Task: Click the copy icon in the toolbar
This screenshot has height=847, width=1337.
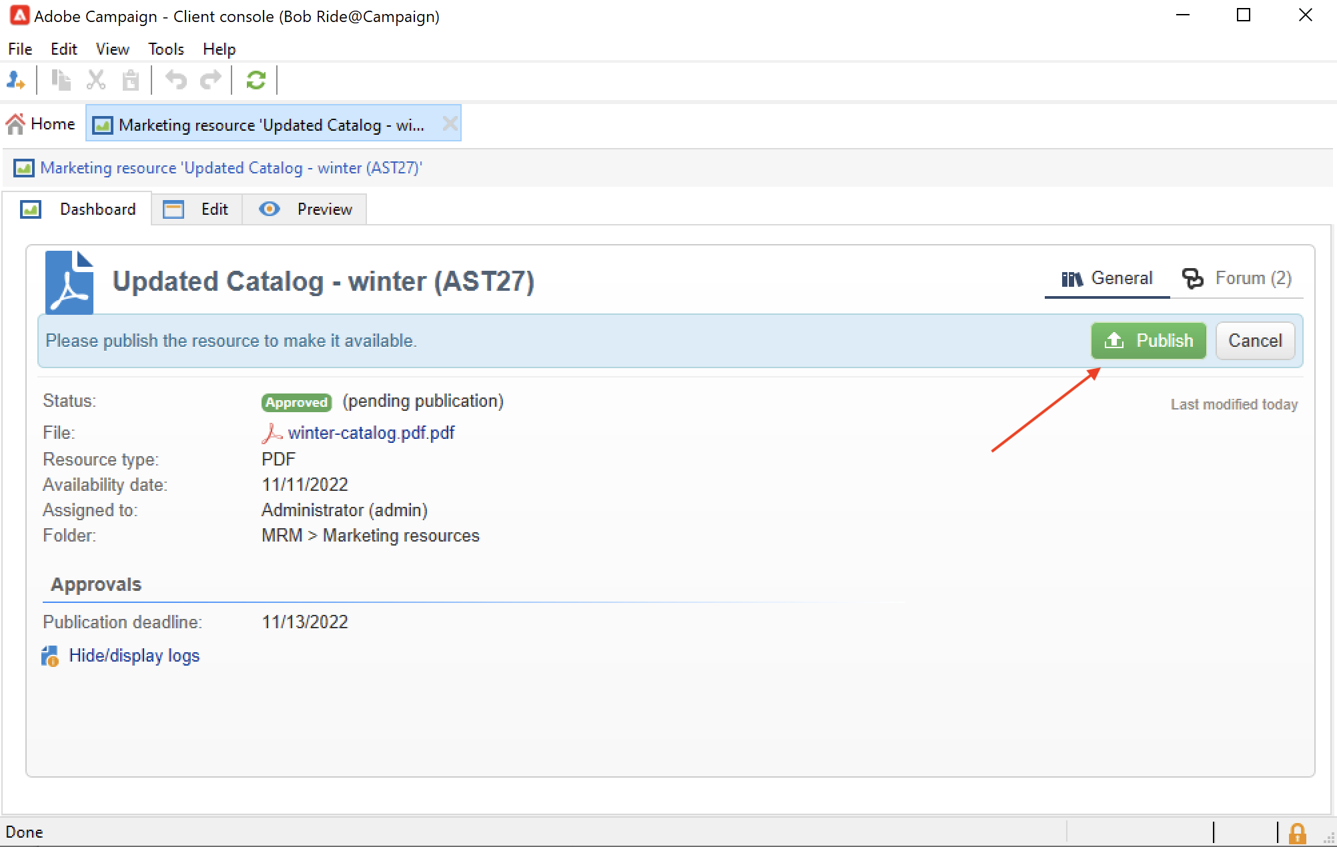Action: (x=61, y=80)
